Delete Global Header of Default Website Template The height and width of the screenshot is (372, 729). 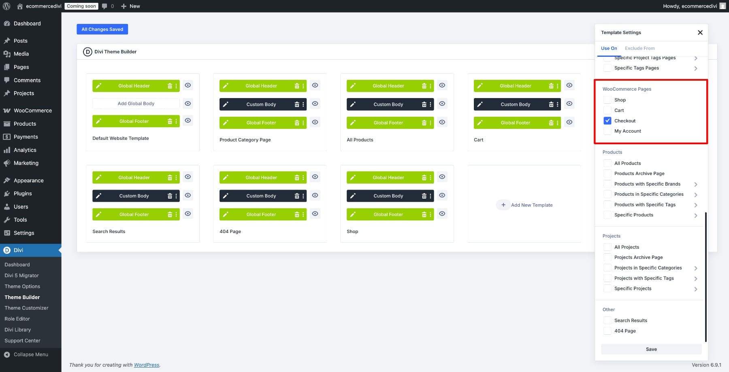170,86
